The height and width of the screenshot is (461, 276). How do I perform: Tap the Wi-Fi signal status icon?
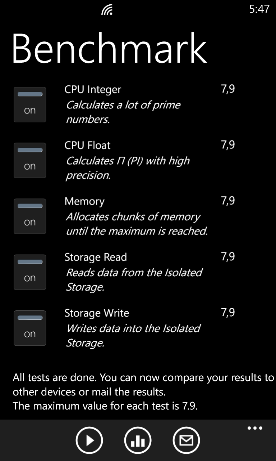[107, 10]
